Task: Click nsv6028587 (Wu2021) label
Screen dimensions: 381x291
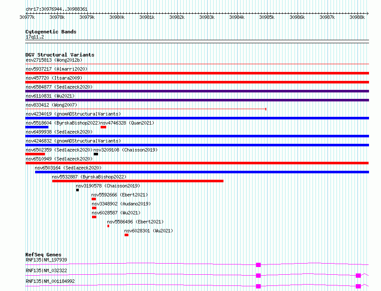Action: coord(116,213)
